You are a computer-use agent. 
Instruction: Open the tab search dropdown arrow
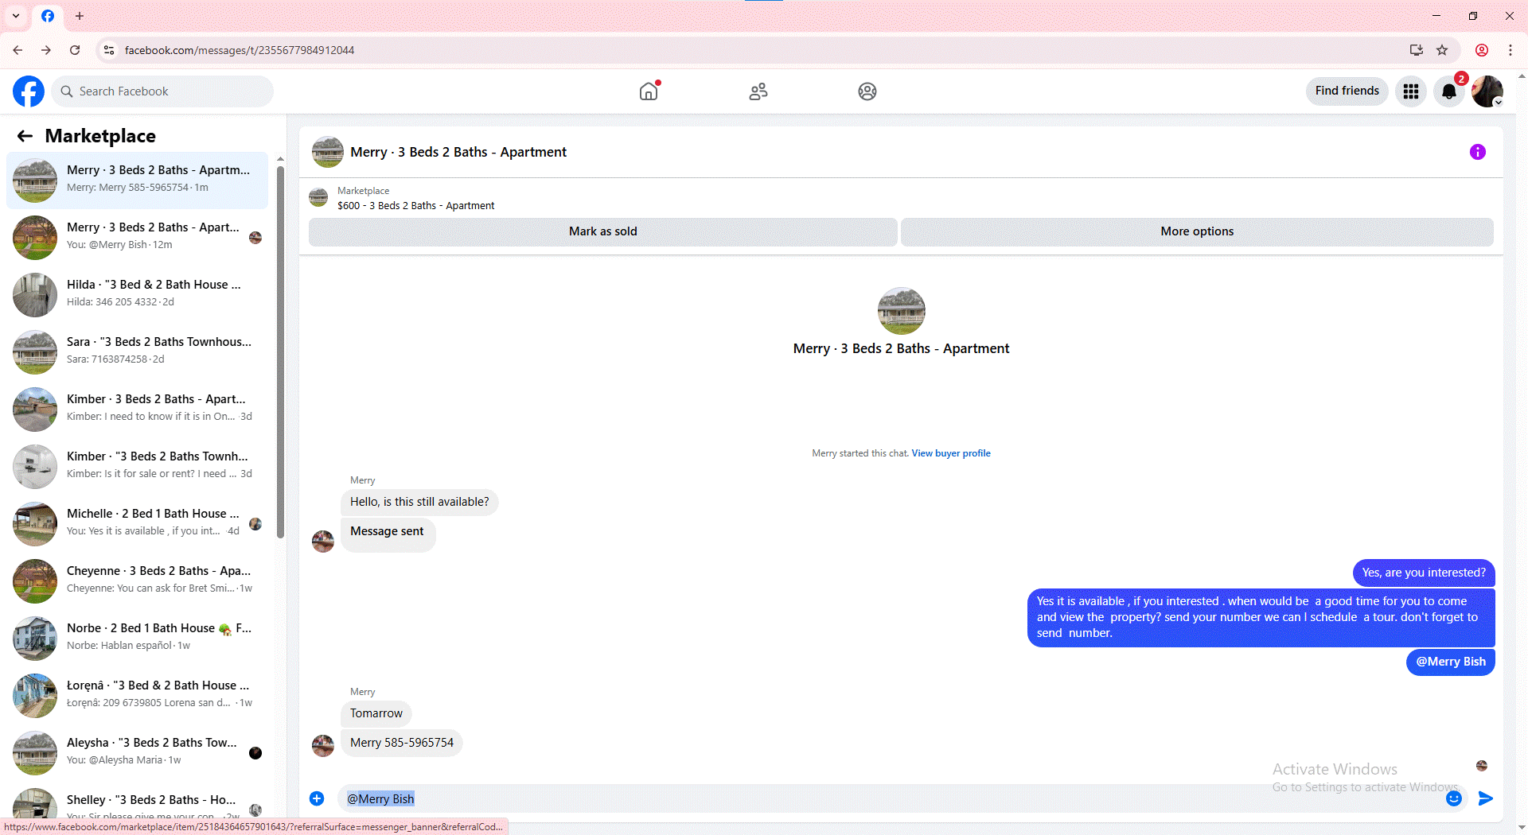(x=16, y=16)
